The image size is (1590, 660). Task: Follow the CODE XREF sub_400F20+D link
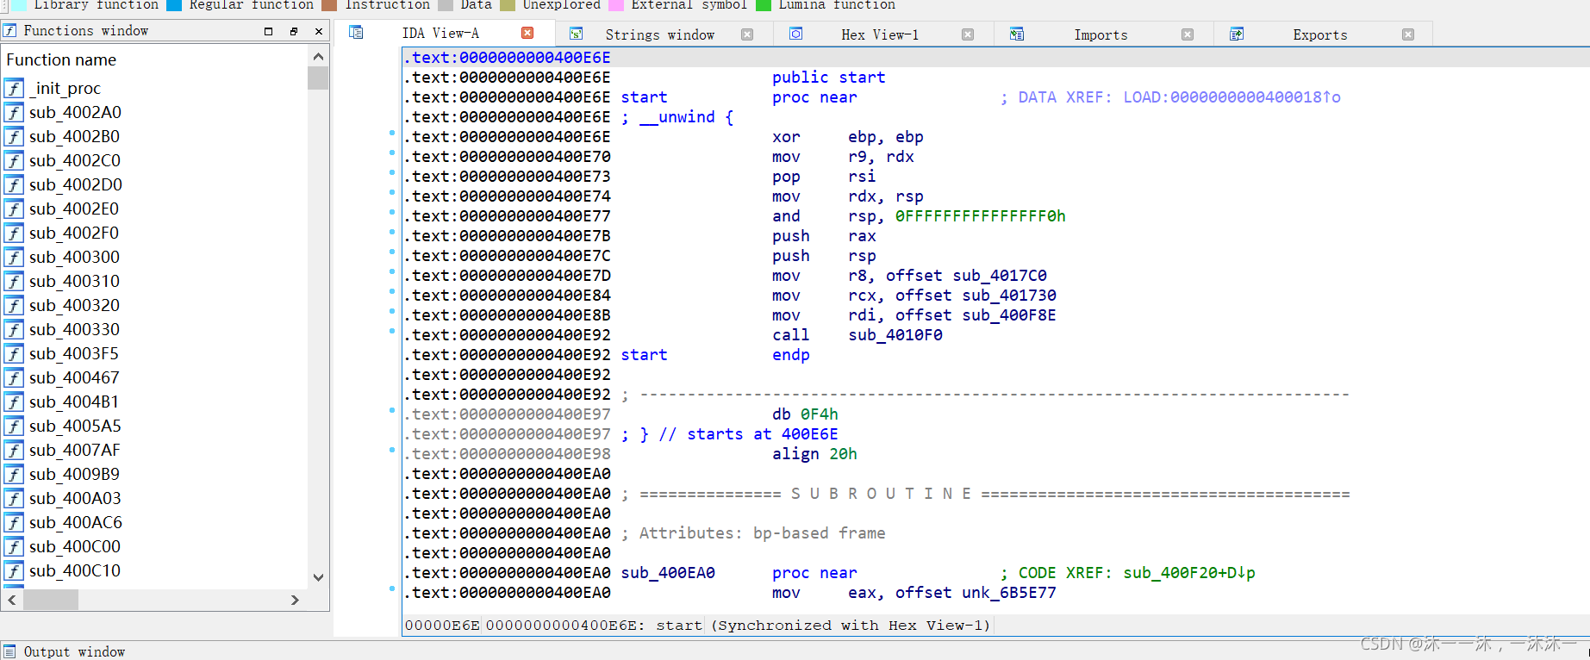tap(1188, 573)
